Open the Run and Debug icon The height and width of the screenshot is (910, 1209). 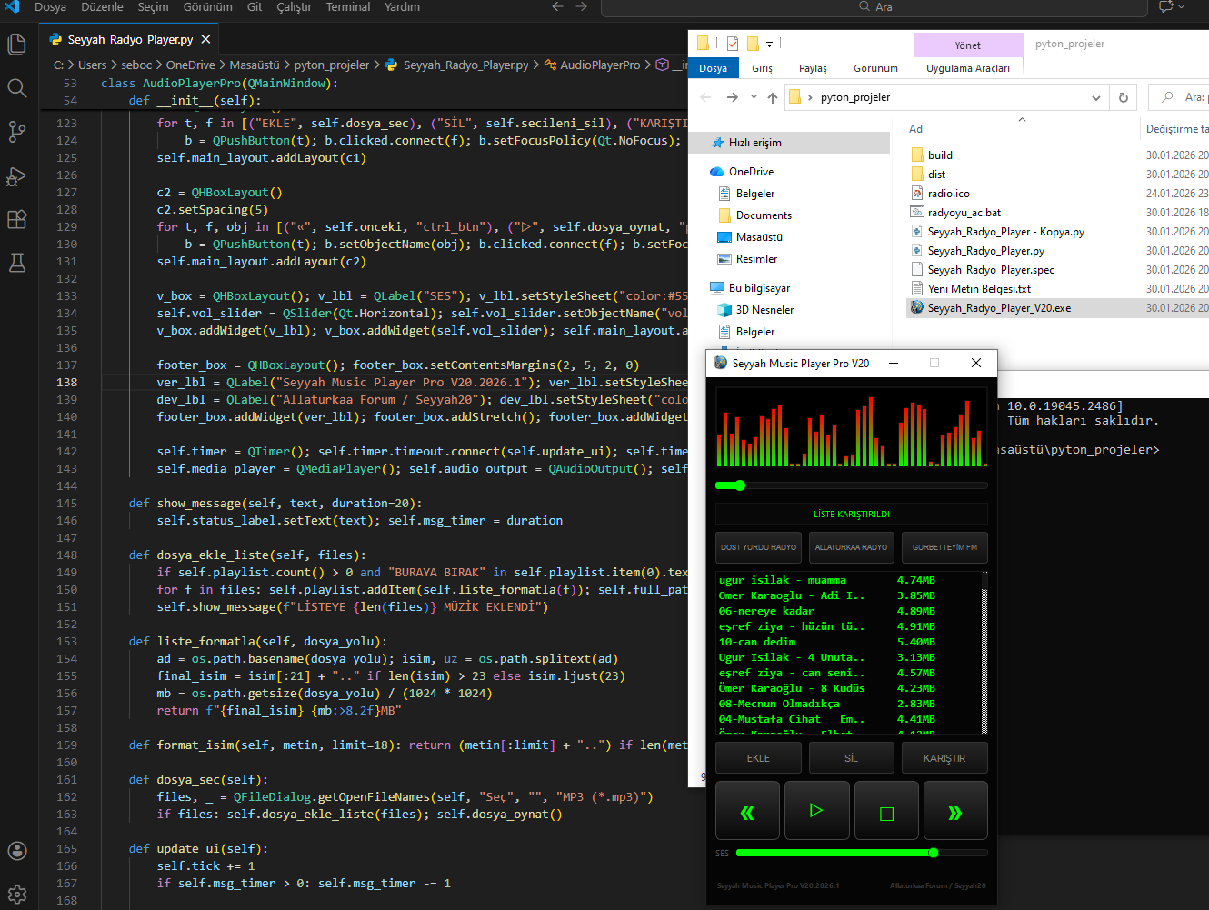[17, 175]
